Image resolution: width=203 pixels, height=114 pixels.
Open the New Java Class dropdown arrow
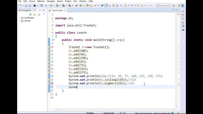pyautogui.click(x=83, y=6)
